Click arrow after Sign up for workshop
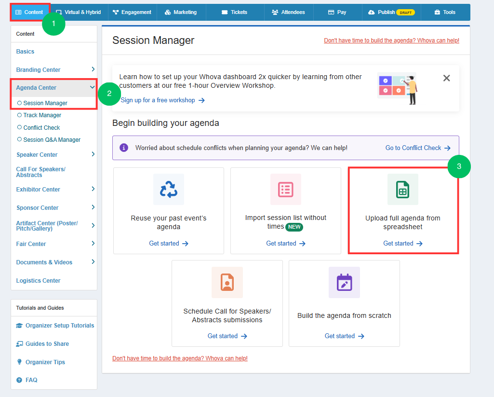This screenshot has height=397, width=494. (x=201, y=100)
